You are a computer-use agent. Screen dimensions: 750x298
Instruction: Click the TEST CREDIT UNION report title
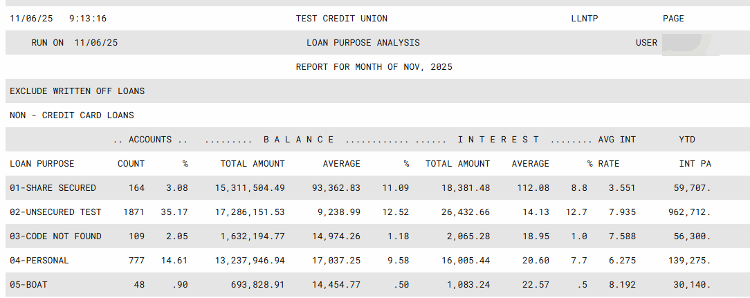tap(342, 19)
